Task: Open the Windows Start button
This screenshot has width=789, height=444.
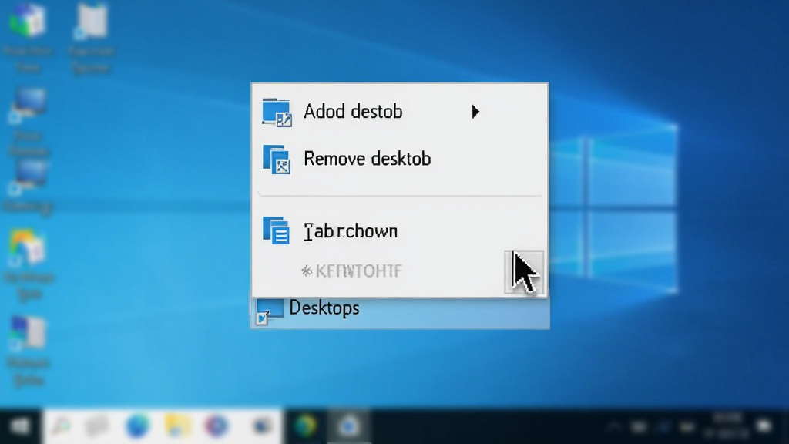Action: pos(20,426)
